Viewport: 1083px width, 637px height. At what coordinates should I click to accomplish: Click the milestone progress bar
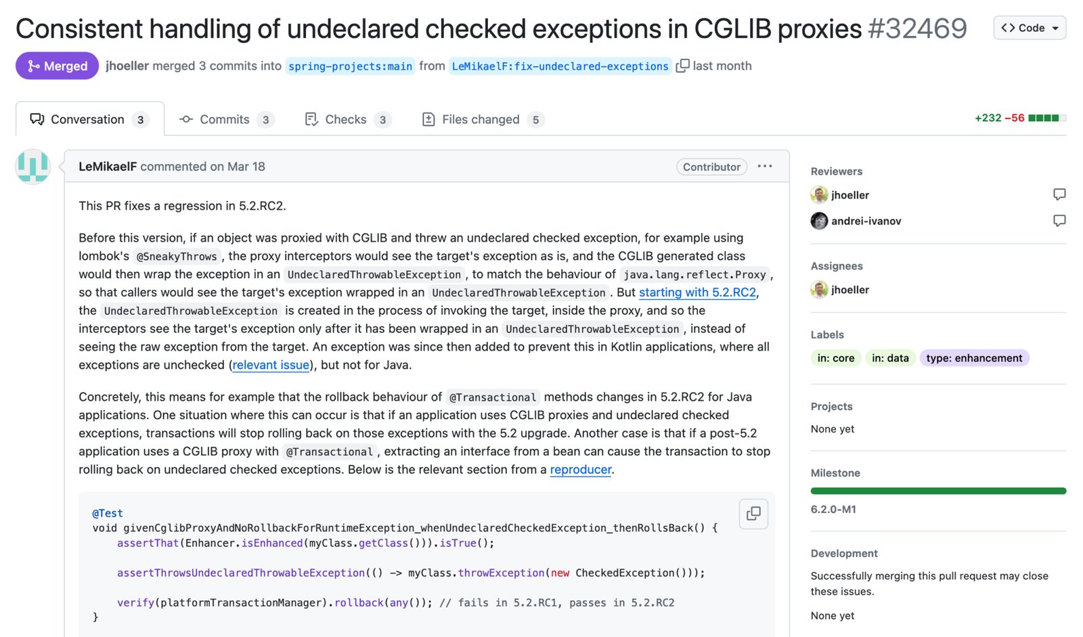tap(938, 491)
